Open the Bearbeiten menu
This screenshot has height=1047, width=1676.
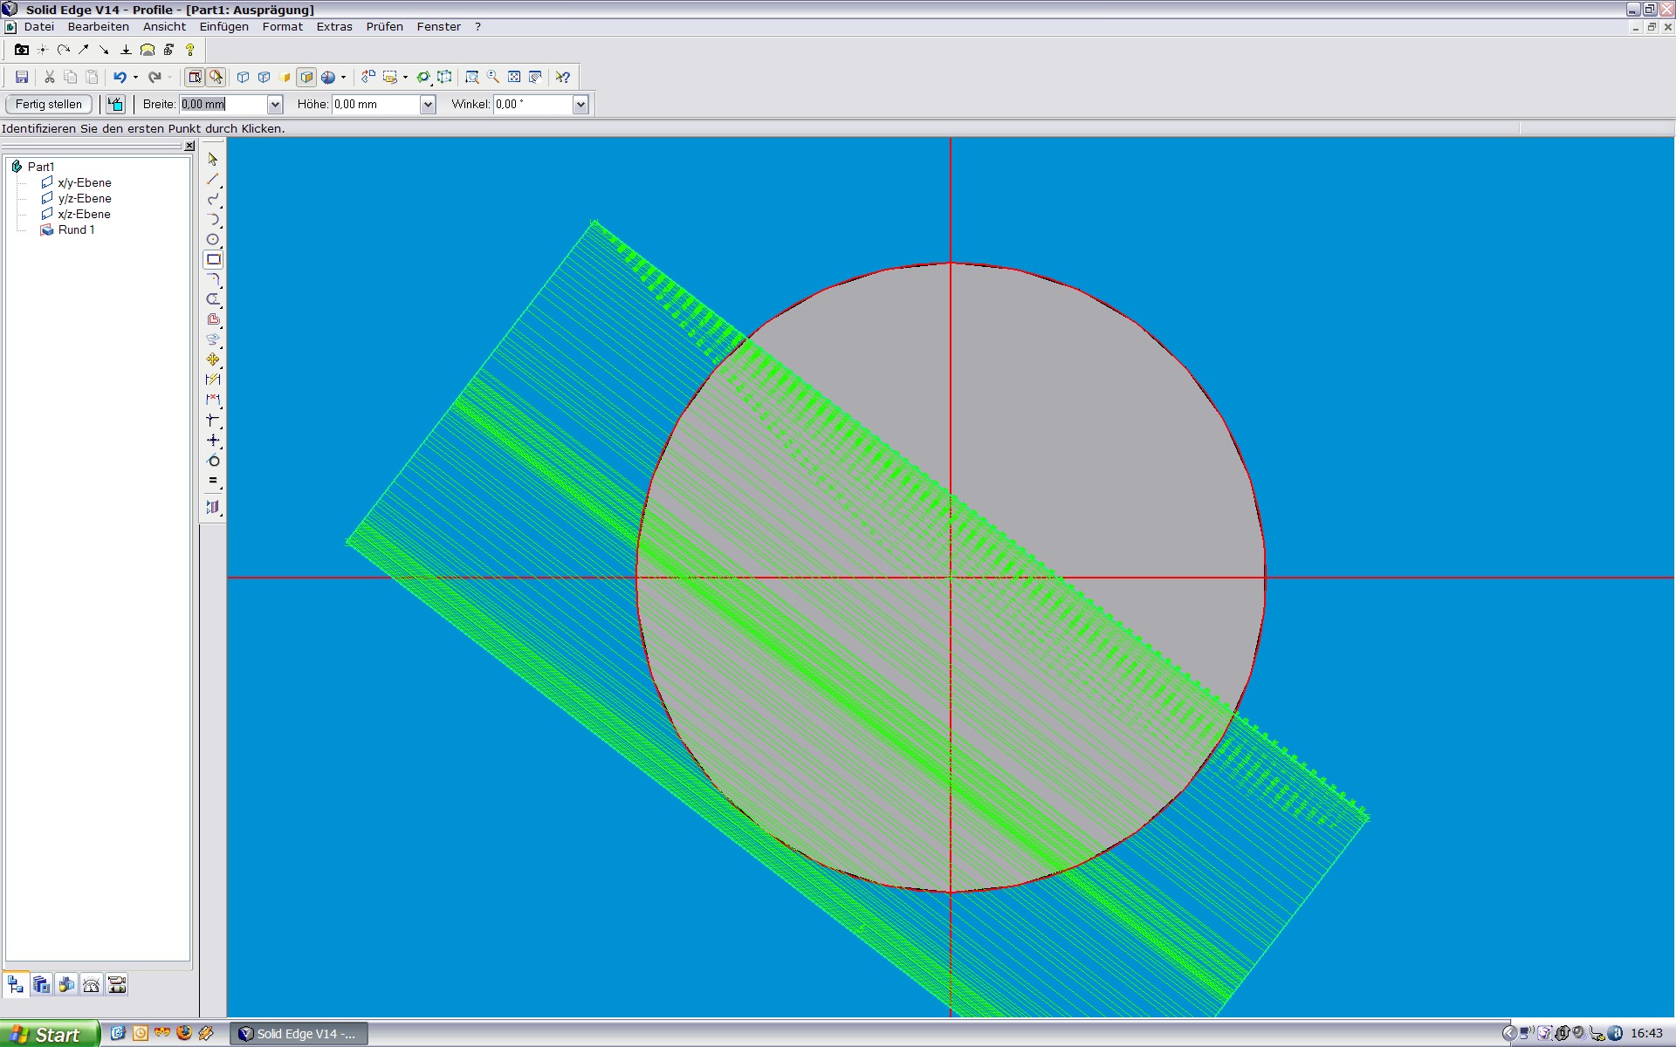(99, 27)
